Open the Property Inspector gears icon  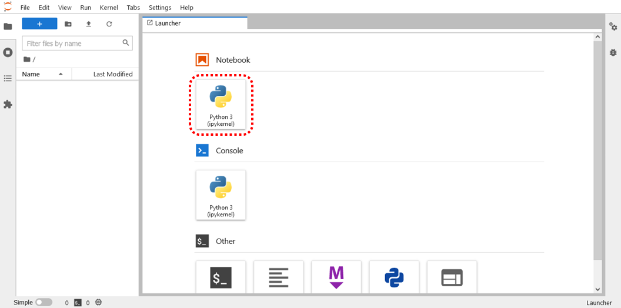(613, 26)
